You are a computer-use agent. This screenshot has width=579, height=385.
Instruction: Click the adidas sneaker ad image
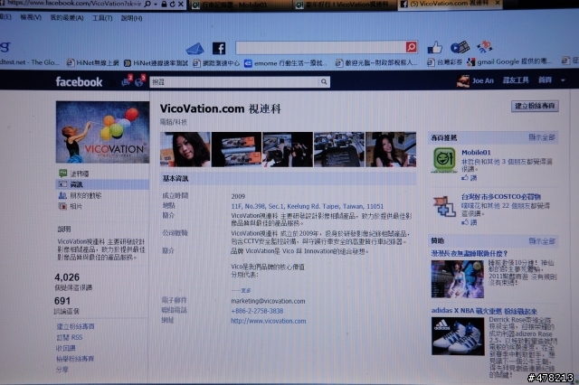pyautogui.click(x=458, y=336)
